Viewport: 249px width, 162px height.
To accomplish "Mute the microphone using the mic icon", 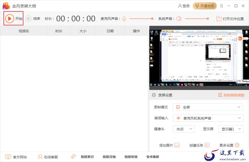I will 124,19.
